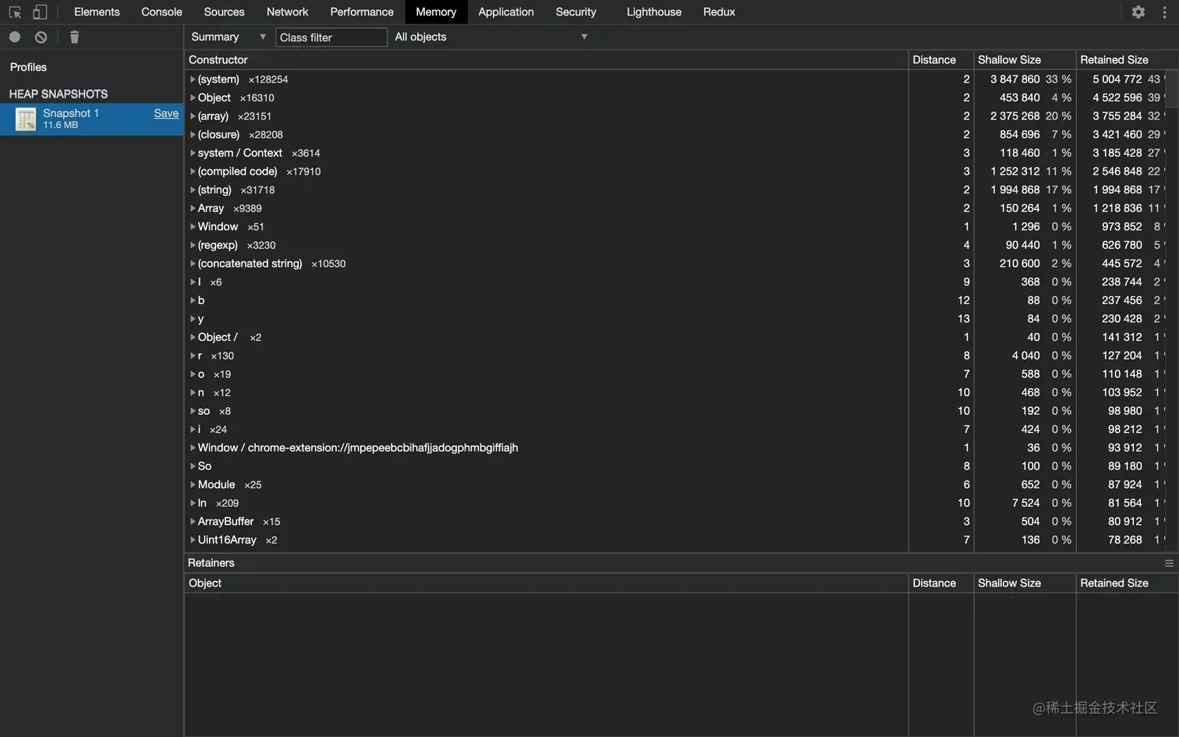
Task: Expand the Uint16Array ×2 row
Action: [193, 540]
